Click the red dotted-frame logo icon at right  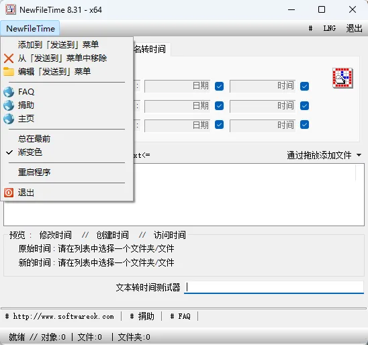[x=342, y=78]
